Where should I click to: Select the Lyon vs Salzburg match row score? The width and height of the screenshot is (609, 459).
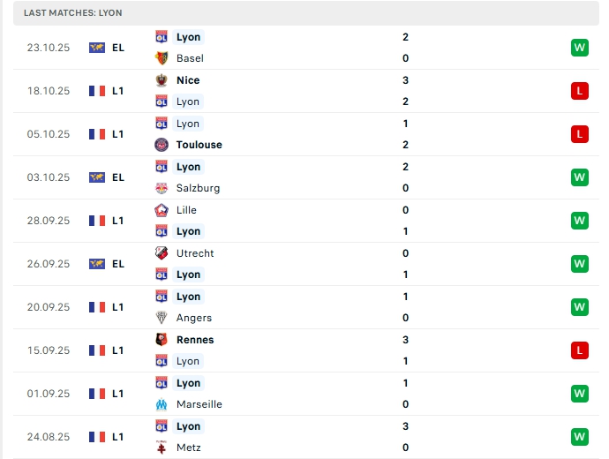tap(405, 177)
